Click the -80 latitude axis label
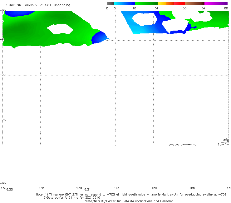Viewport: 231px width, 203px height. pyautogui.click(x=3, y=183)
